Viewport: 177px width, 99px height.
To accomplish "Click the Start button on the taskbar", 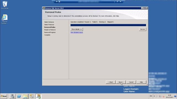I will [x=4, y=96].
